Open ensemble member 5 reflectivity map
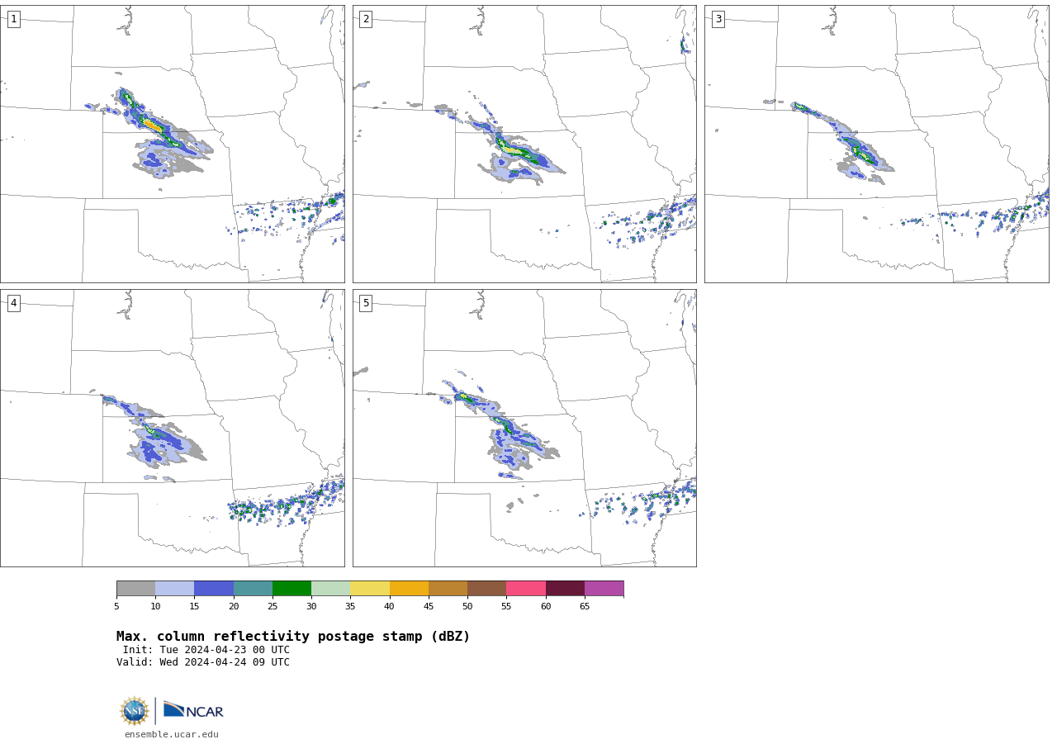The height and width of the screenshot is (744, 1057). point(524,428)
